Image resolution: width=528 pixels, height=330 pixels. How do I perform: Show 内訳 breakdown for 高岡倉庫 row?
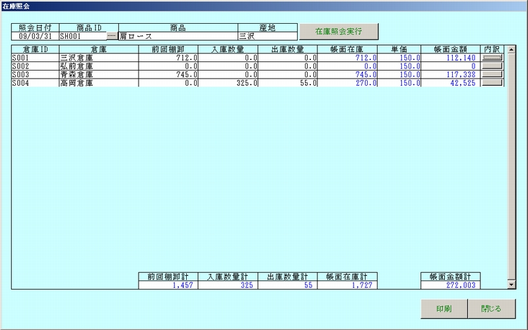pos(492,83)
